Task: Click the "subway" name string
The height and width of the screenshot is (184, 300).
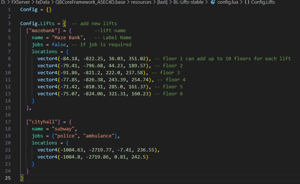Action: click(x=63, y=129)
